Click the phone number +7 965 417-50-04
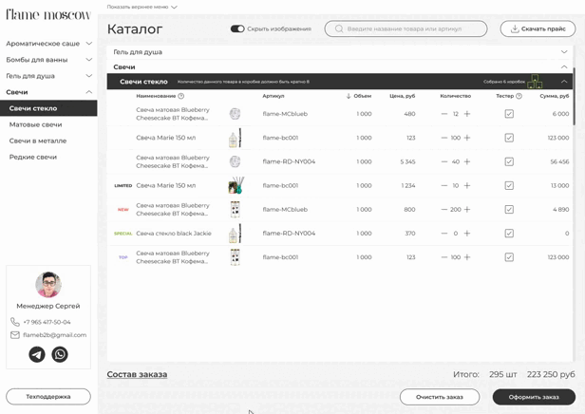This screenshot has width=585, height=414. (47, 322)
